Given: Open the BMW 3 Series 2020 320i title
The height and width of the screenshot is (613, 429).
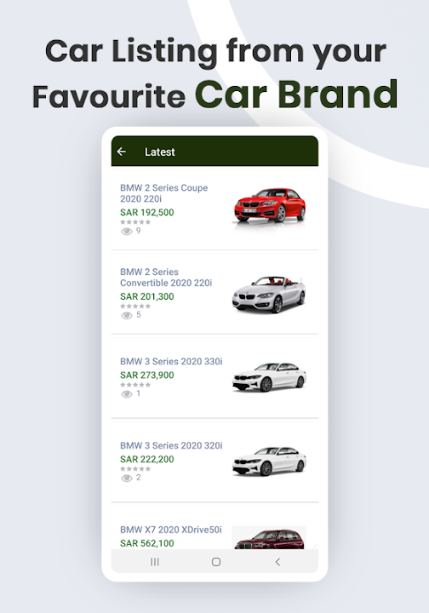Looking at the screenshot, I should [171, 445].
